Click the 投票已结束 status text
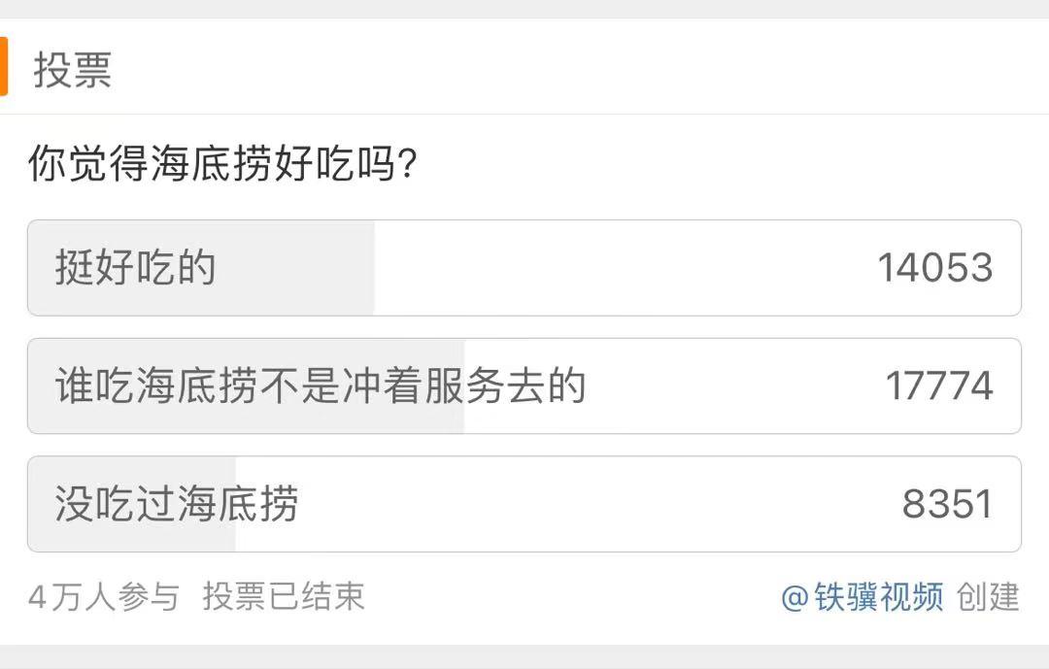The height and width of the screenshot is (669, 1049). [284, 597]
